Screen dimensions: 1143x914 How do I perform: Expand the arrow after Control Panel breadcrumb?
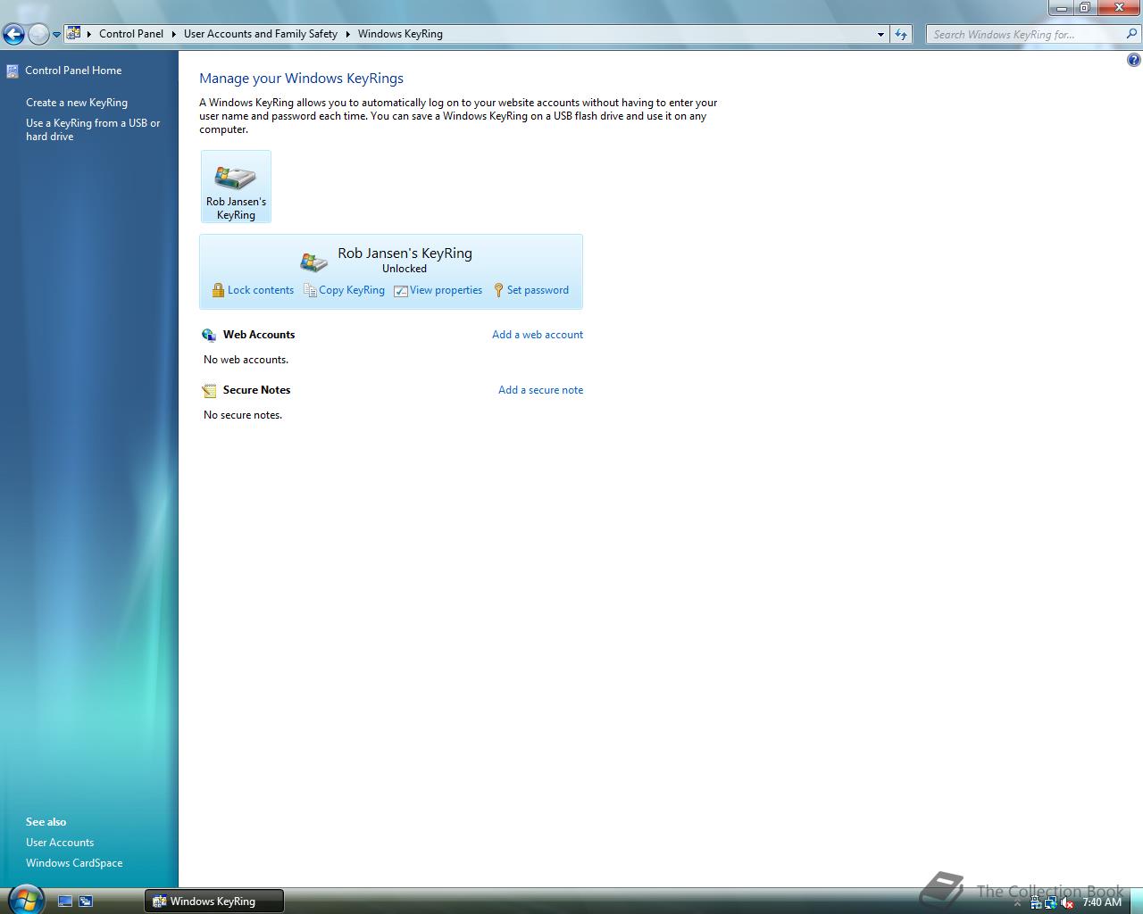tap(173, 34)
